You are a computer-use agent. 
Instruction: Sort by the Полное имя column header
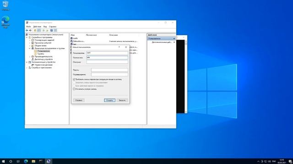[x=91, y=35]
